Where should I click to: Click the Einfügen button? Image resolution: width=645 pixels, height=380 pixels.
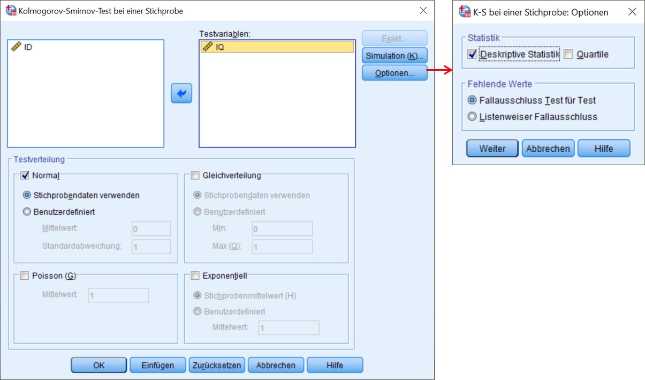(x=157, y=365)
